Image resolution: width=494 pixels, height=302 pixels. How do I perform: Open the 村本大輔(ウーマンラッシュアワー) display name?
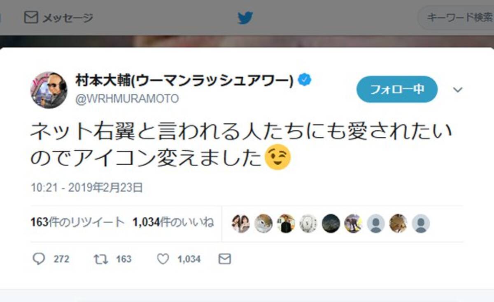point(184,81)
